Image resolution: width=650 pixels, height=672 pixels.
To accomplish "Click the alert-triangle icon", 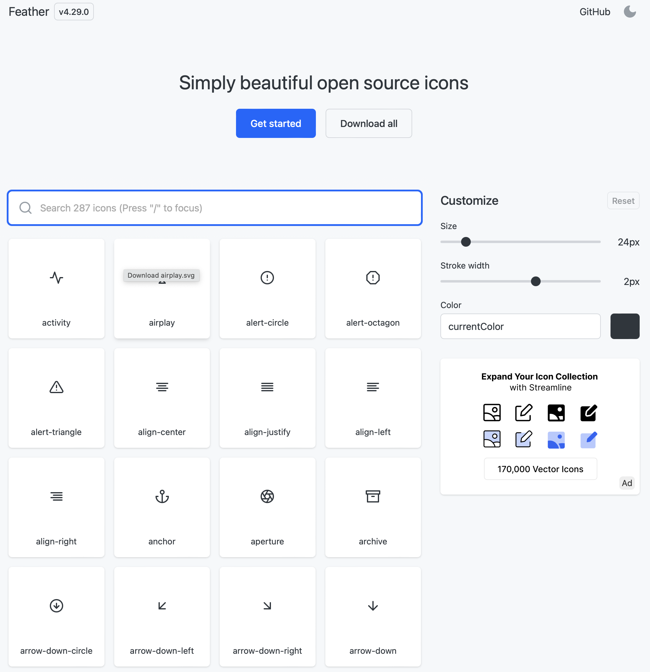I will pyautogui.click(x=56, y=398).
